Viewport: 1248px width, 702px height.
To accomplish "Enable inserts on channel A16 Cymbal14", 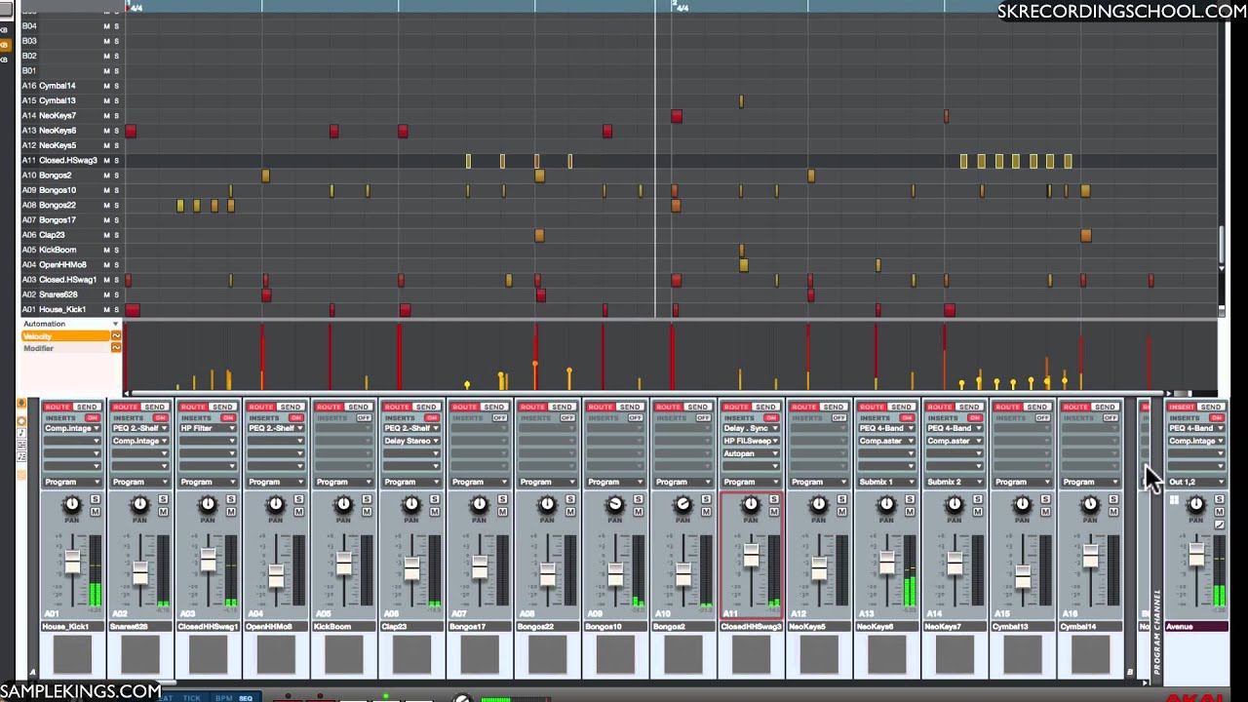I will pyautogui.click(x=1110, y=417).
